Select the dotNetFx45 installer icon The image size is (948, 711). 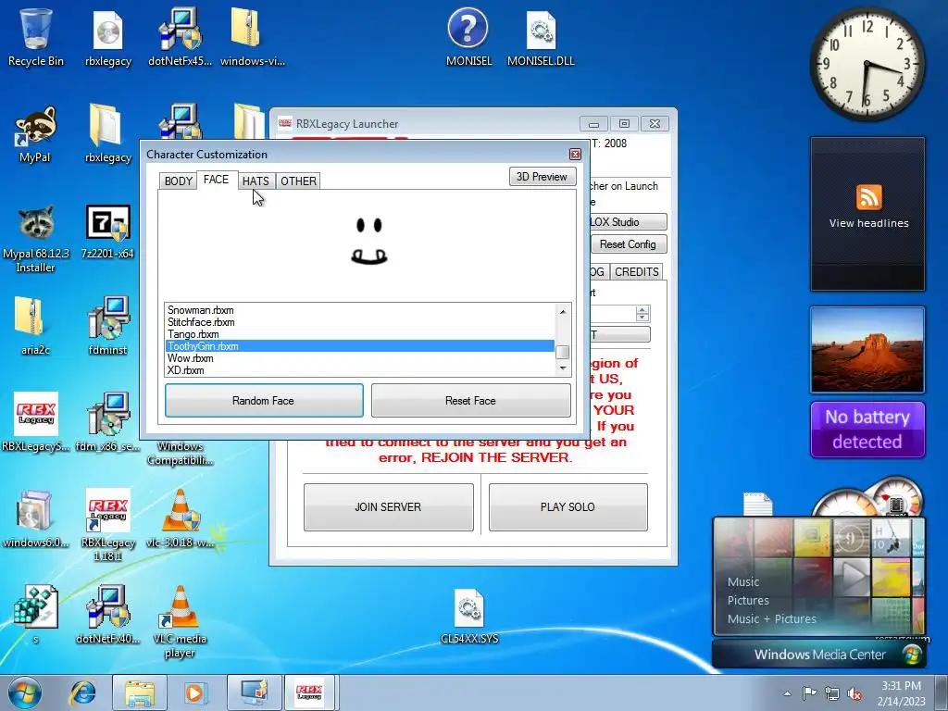tap(180, 37)
